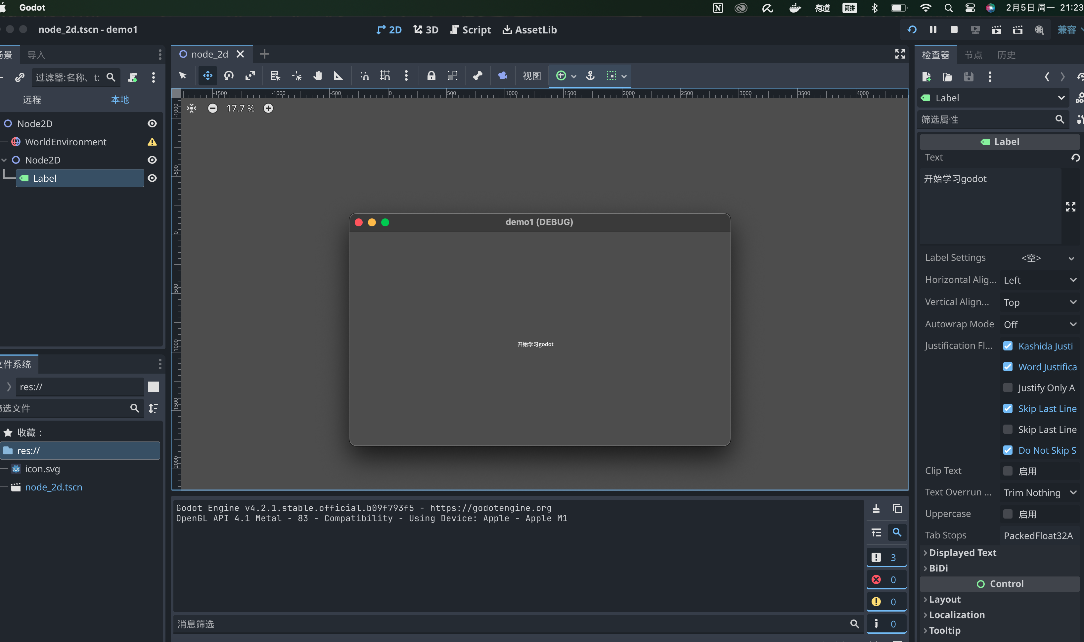Hide the Label node visibility
The width and height of the screenshot is (1084, 642).
coord(152,178)
